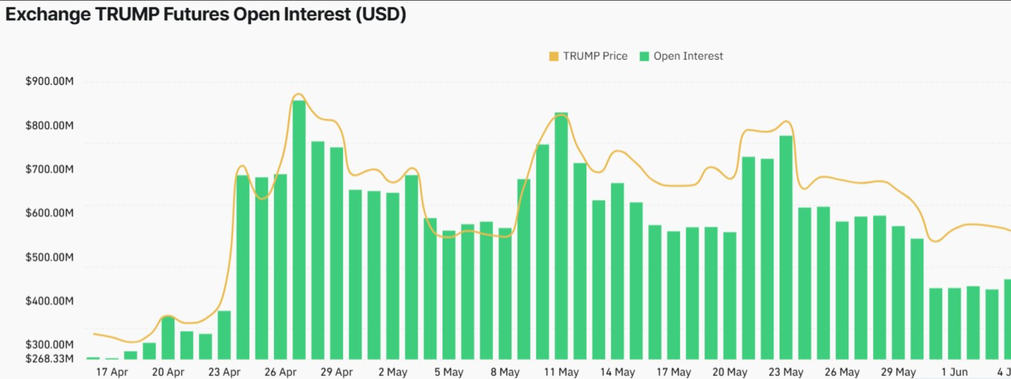1011x379 pixels.
Task: Click the green bar above 11 May
Action: (x=561, y=236)
